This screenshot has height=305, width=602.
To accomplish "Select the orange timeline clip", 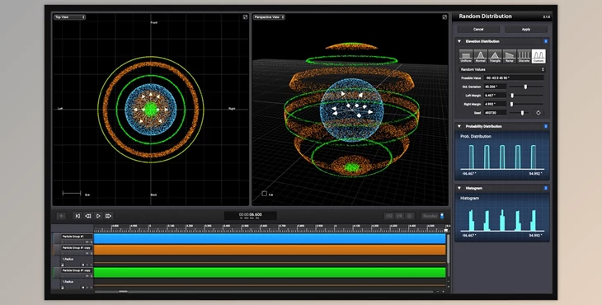I will tap(270, 250).
